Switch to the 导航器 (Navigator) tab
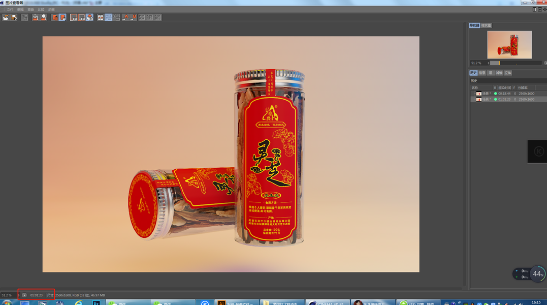Viewport: 547px width, 305px height. point(474,25)
